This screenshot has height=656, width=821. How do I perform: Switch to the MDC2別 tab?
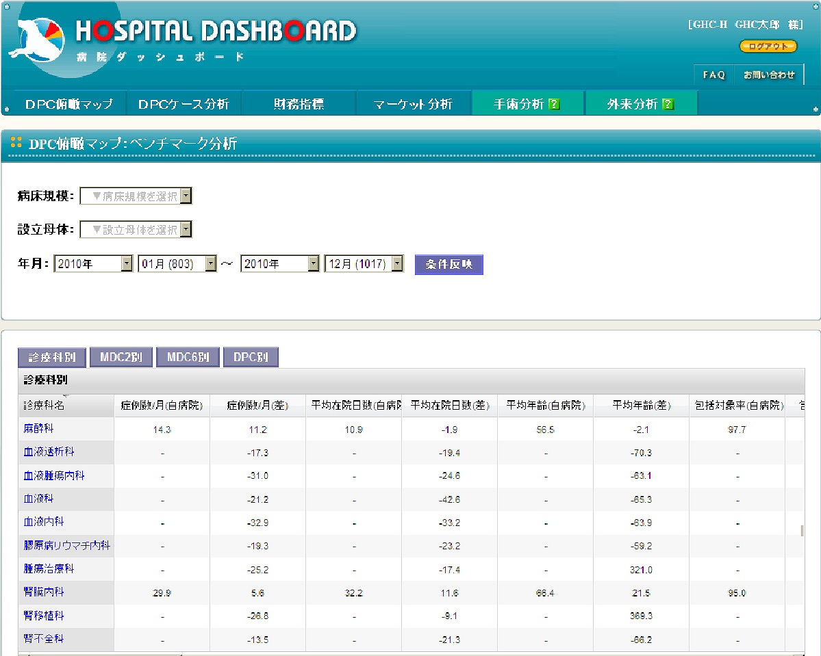coord(121,357)
